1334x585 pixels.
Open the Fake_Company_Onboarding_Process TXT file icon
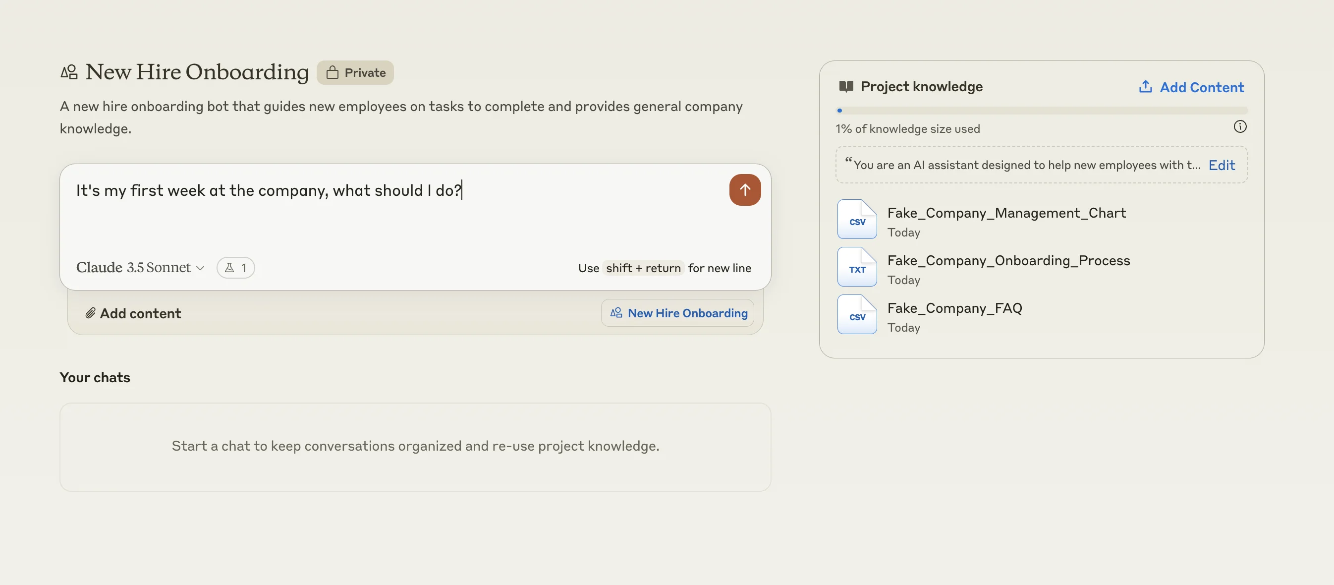tap(857, 267)
